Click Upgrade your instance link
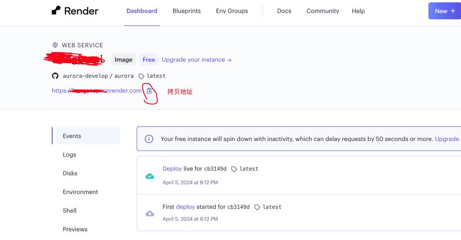 (196, 60)
